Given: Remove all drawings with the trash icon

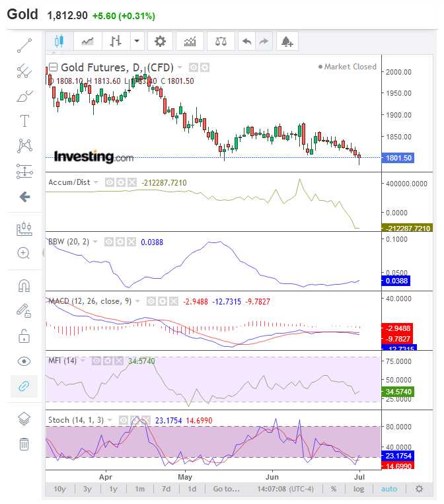Looking at the screenshot, I should tap(24, 444).
